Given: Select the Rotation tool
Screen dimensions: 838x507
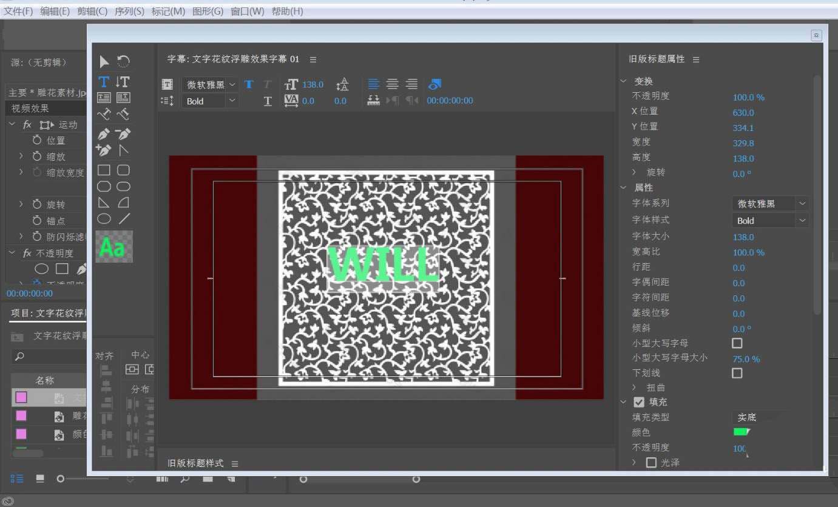Looking at the screenshot, I should [x=123, y=61].
